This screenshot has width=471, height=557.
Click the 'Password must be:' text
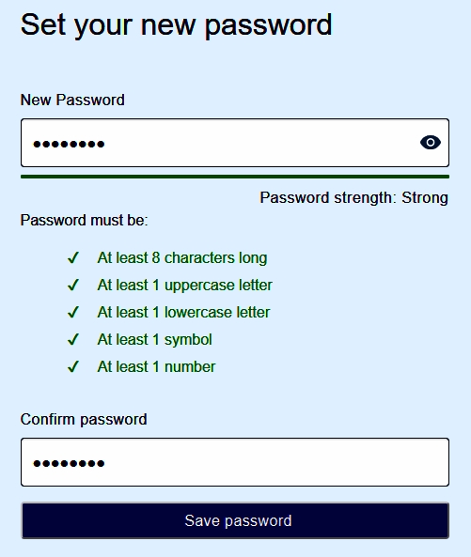pyautogui.click(x=84, y=220)
